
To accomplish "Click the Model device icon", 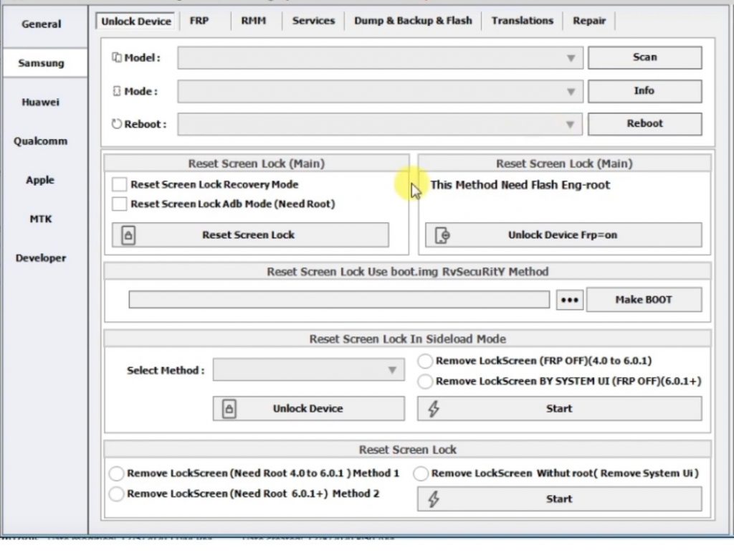I will (115, 57).
